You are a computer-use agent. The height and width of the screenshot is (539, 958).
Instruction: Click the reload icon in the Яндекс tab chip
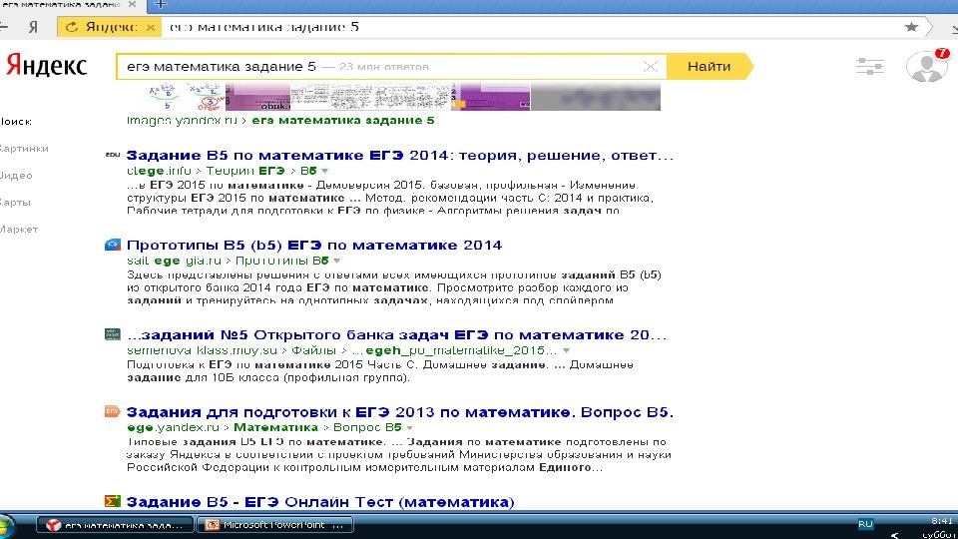tap(72, 27)
